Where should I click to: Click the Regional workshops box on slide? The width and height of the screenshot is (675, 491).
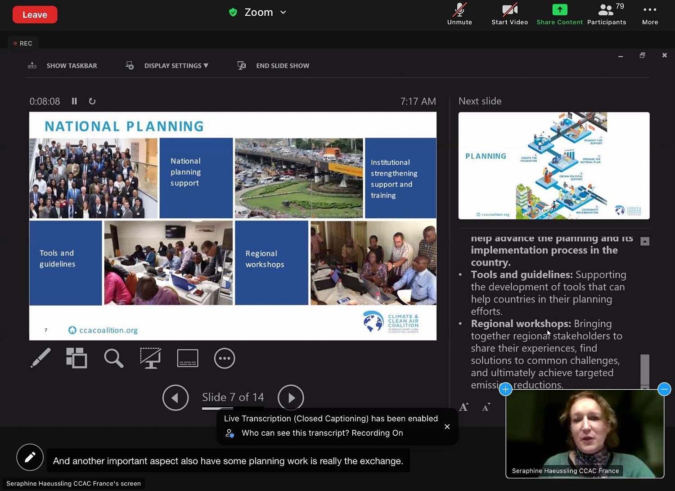271,263
